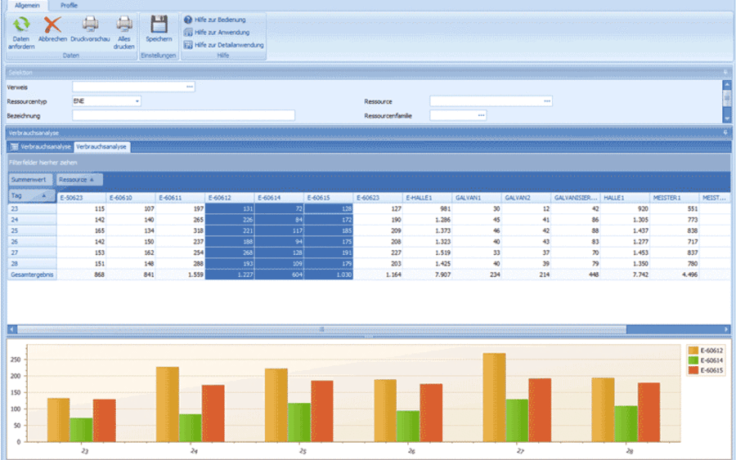Open Druckvorschau print preview
The height and width of the screenshot is (460, 736).
(90, 25)
